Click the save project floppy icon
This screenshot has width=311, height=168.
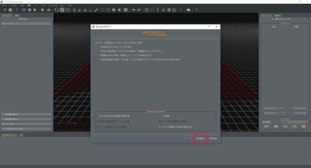point(10,10)
